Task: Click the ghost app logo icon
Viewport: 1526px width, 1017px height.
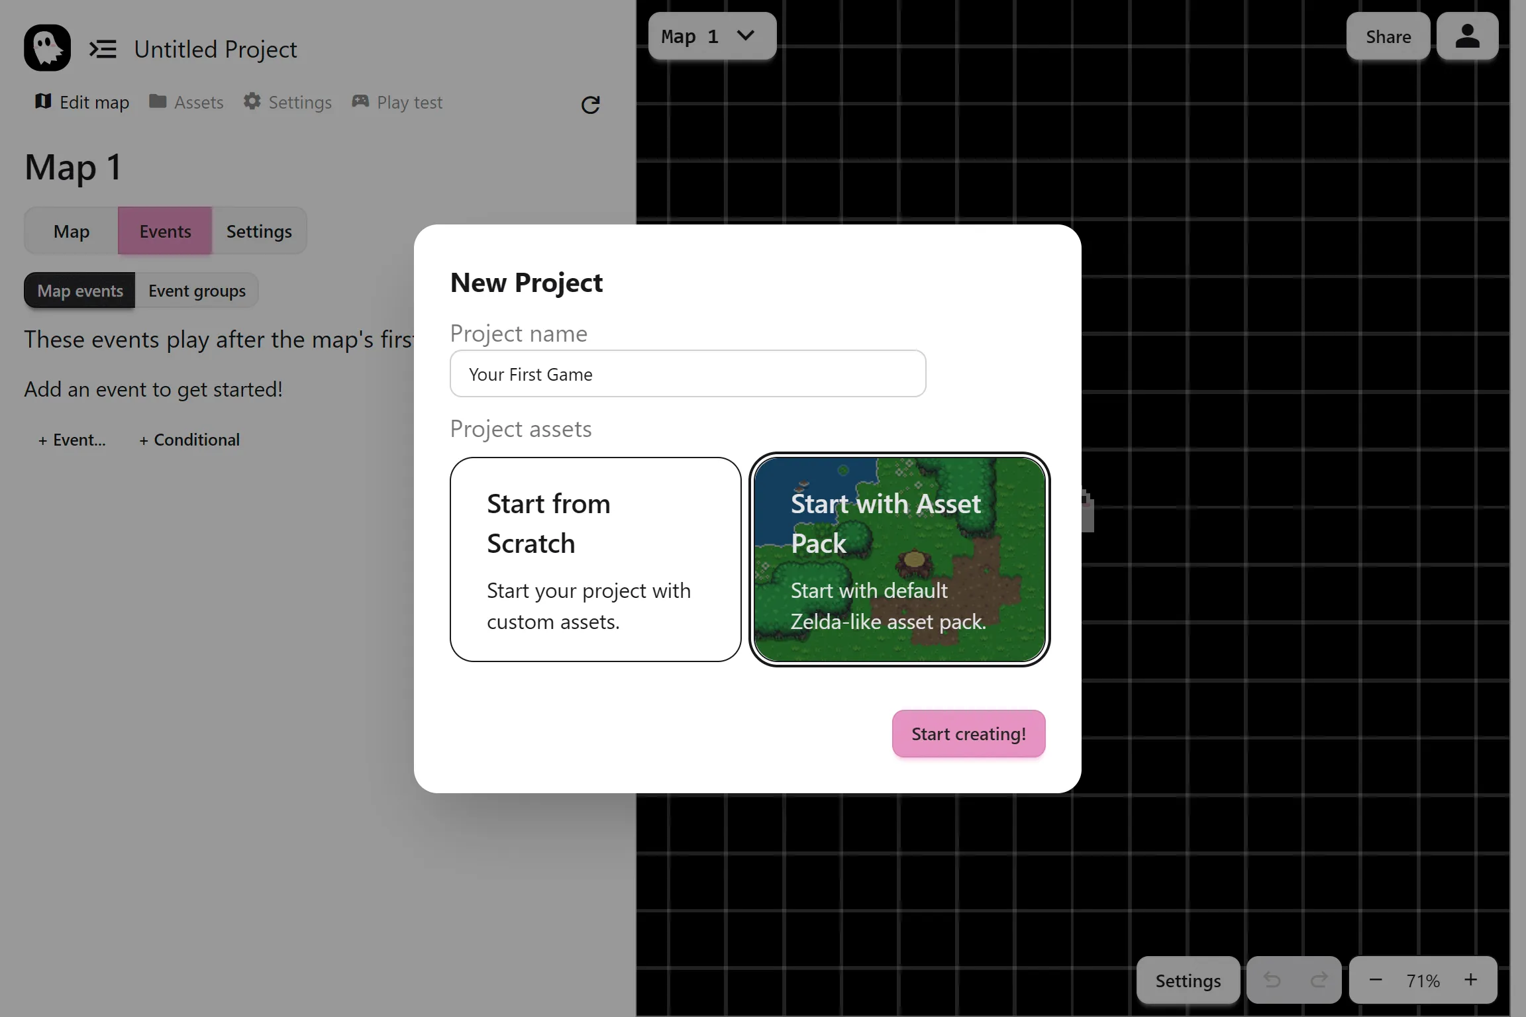Action: point(47,48)
